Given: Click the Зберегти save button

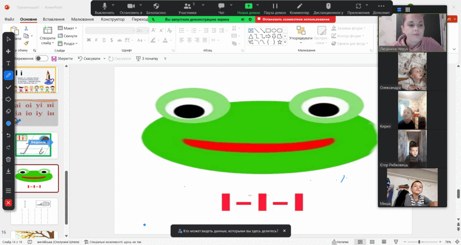Looking at the screenshot, I should tap(62, 58).
